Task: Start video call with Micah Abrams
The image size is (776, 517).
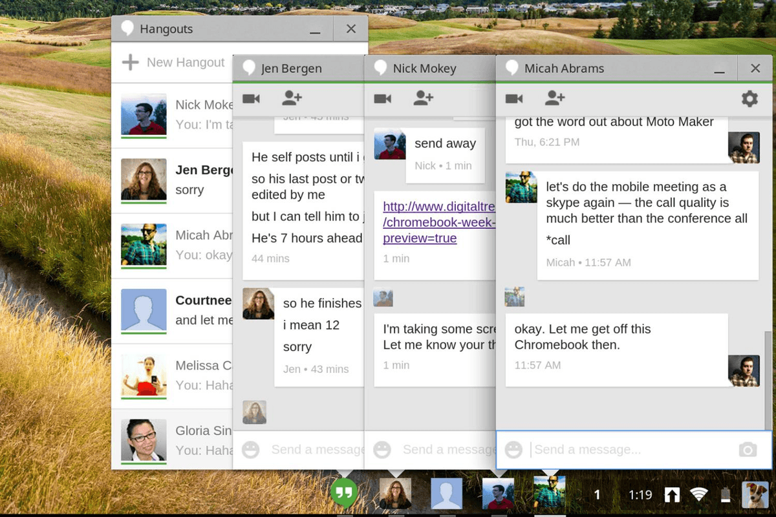Action: pyautogui.click(x=514, y=98)
